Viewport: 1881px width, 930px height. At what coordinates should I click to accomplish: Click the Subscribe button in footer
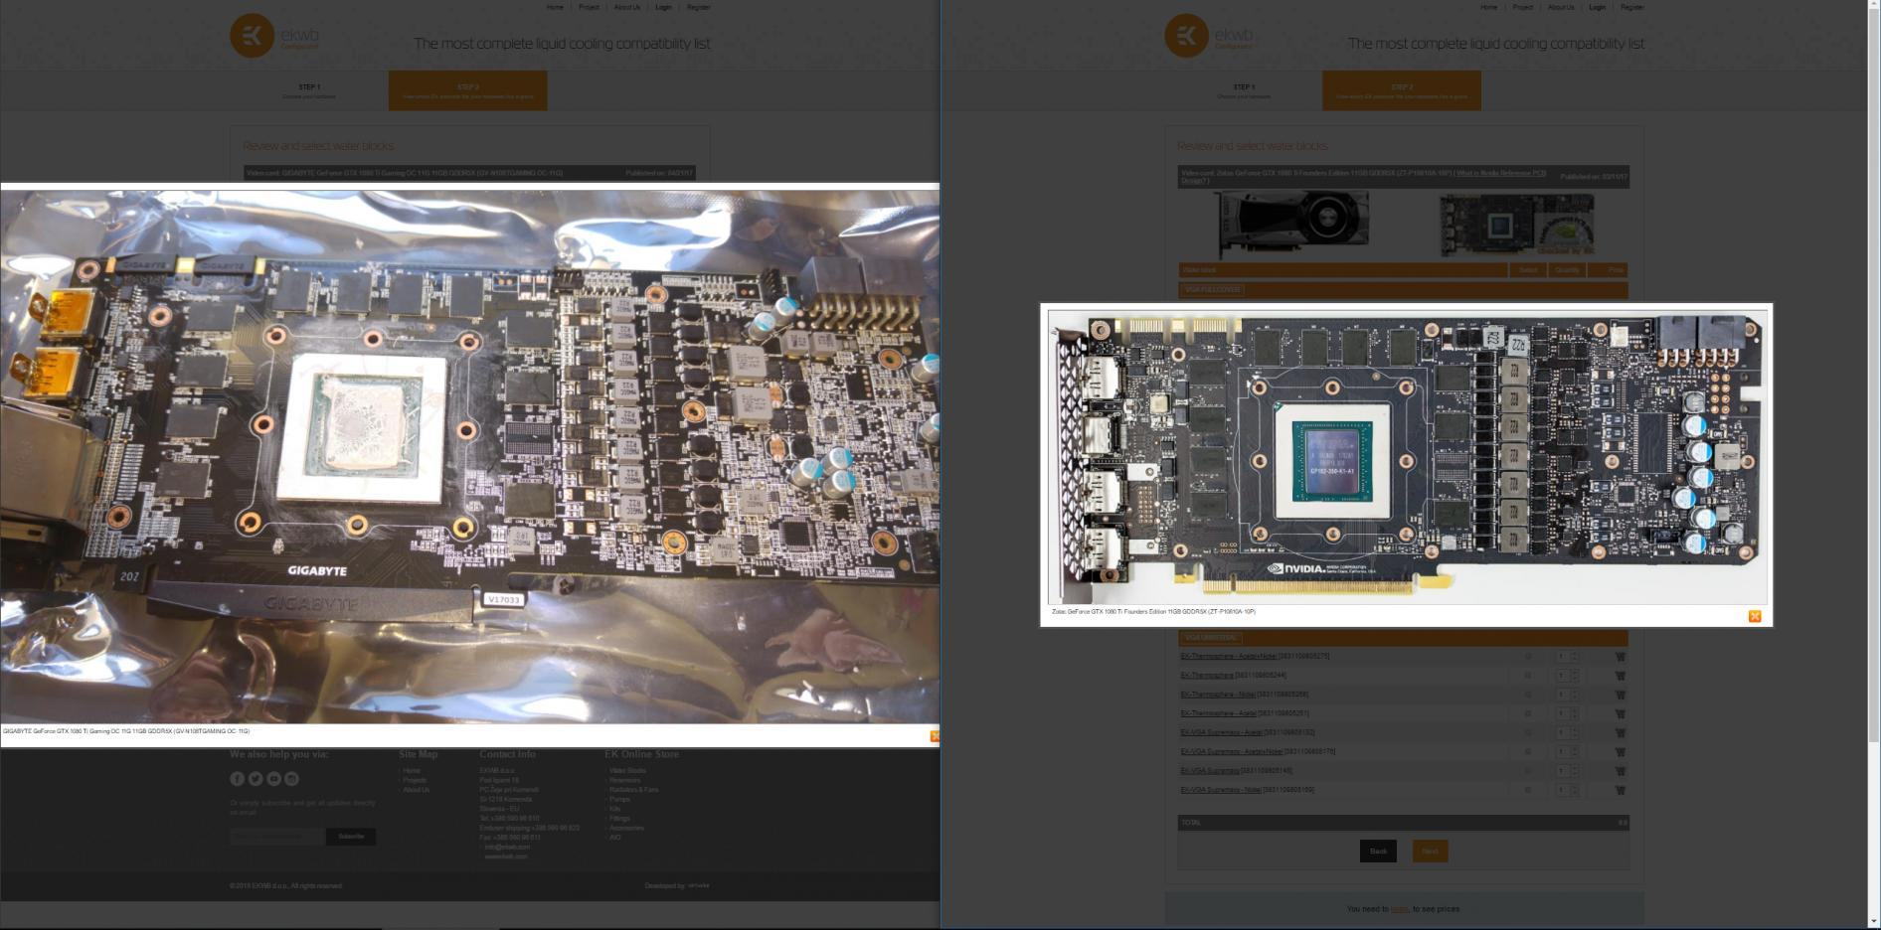point(351,837)
